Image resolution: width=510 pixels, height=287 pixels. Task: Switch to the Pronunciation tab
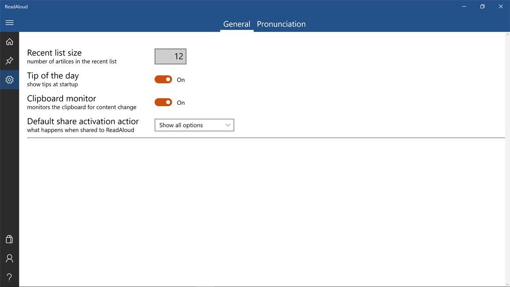pos(281,24)
